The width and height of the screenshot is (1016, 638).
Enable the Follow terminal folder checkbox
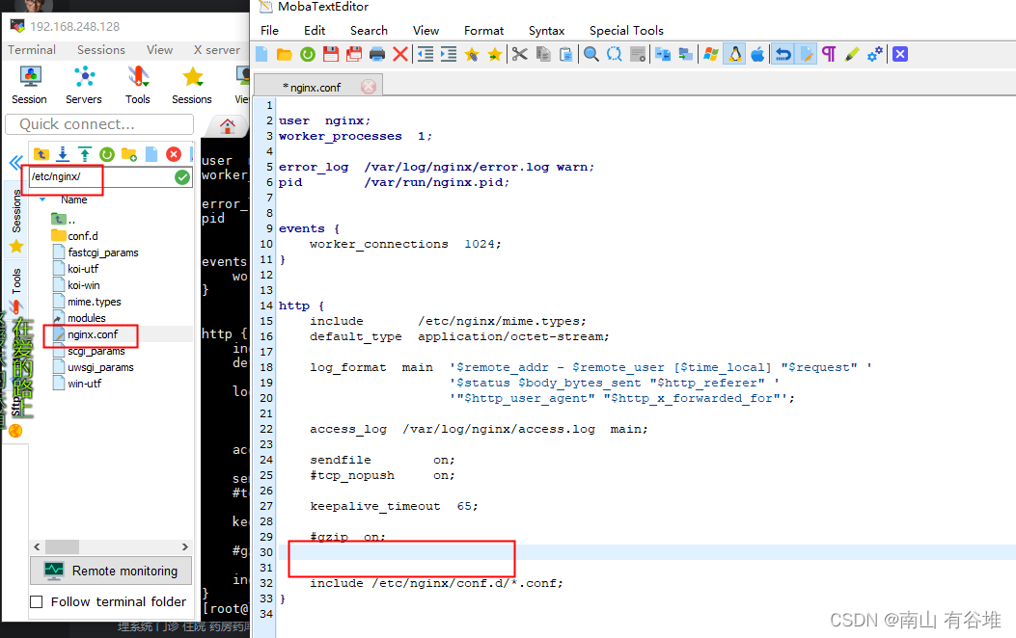[x=37, y=601]
